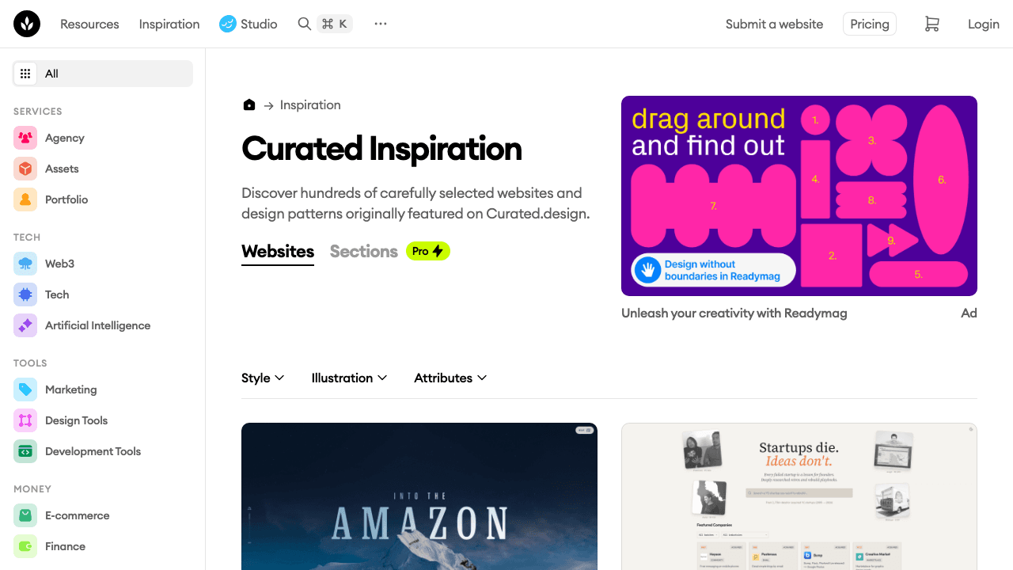The width and height of the screenshot is (1013, 570).
Task: Open the Illustration filter dropdown
Action: [x=349, y=378]
